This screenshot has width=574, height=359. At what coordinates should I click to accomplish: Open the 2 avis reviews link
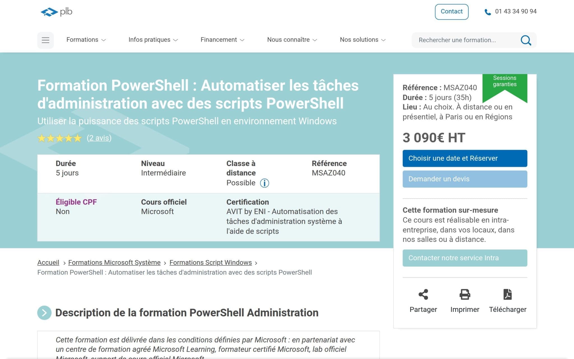[99, 138]
